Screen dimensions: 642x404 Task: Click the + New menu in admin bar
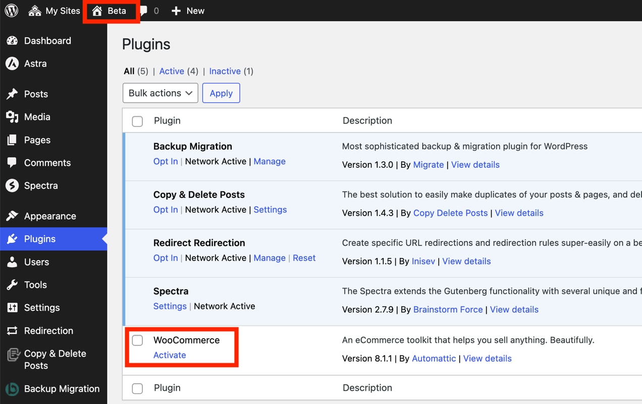(188, 11)
